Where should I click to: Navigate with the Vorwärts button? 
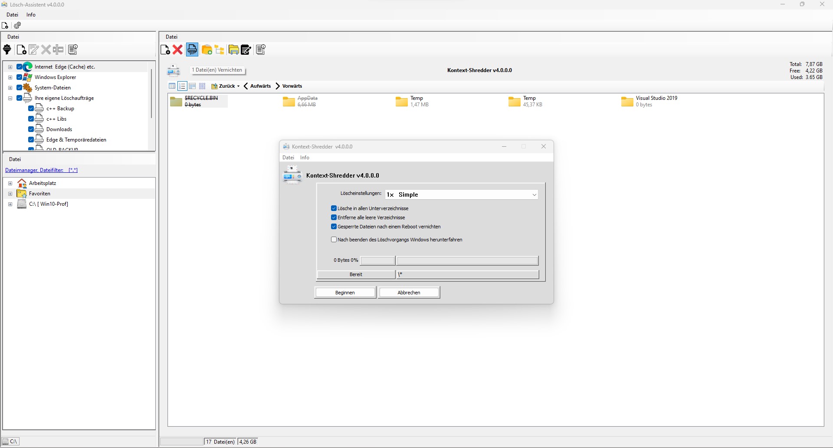[289, 86]
